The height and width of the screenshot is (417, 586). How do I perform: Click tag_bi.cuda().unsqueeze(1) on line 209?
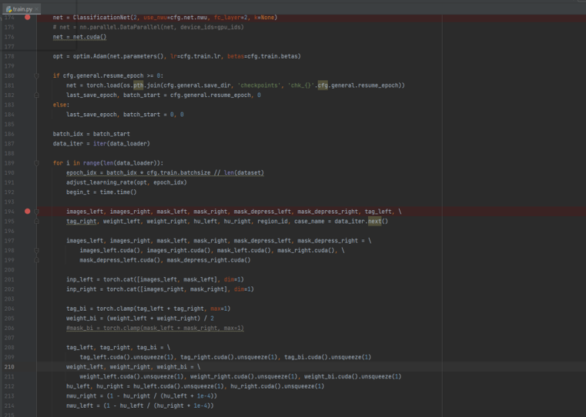click(x=328, y=357)
